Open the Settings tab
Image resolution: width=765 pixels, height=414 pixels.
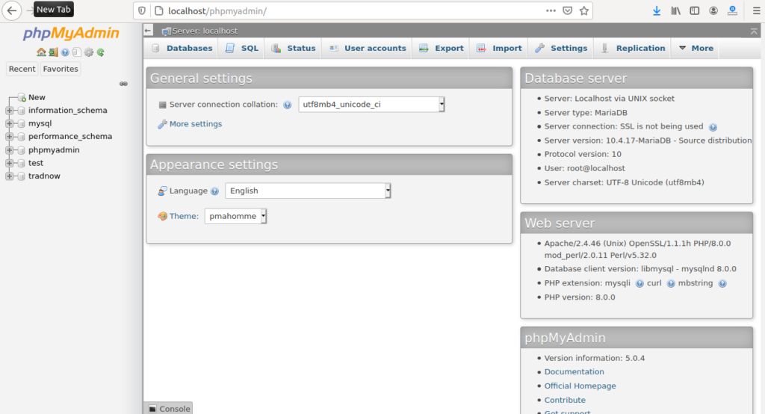click(x=561, y=49)
